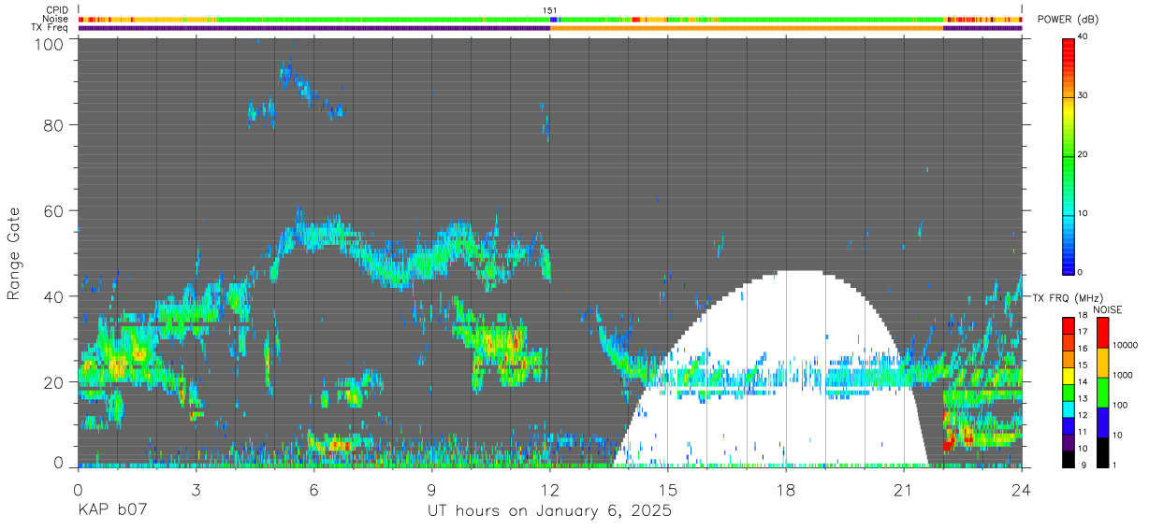Click the TX FRQ (MHz) colorbar
1149x530 pixels.
[1069, 391]
